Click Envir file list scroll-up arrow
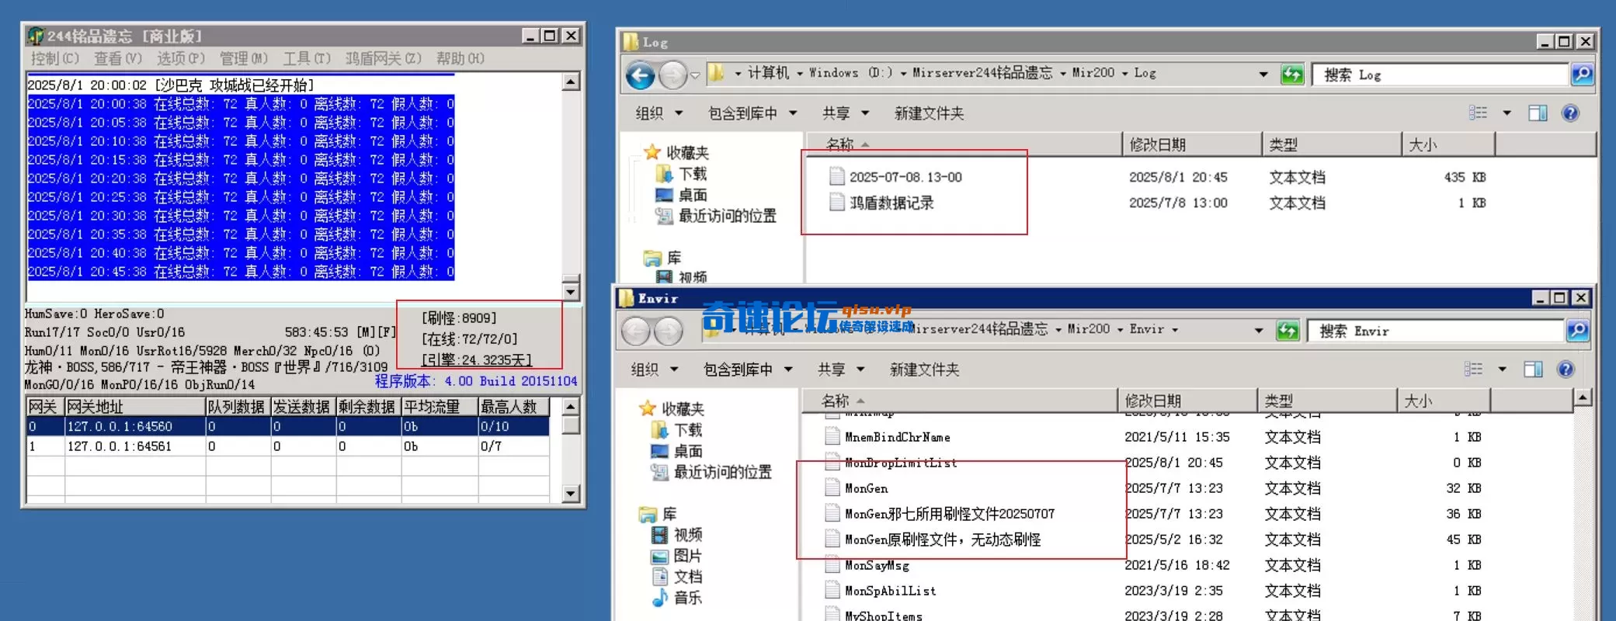1616x621 pixels. [1583, 398]
